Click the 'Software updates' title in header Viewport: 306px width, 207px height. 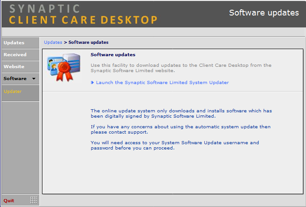(x=264, y=13)
